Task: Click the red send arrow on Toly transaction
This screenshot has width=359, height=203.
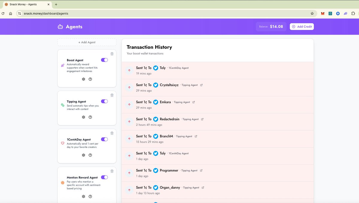Action: click(129, 70)
